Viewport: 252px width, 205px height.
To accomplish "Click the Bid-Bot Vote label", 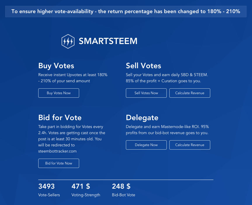I will click(x=124, y=195).
